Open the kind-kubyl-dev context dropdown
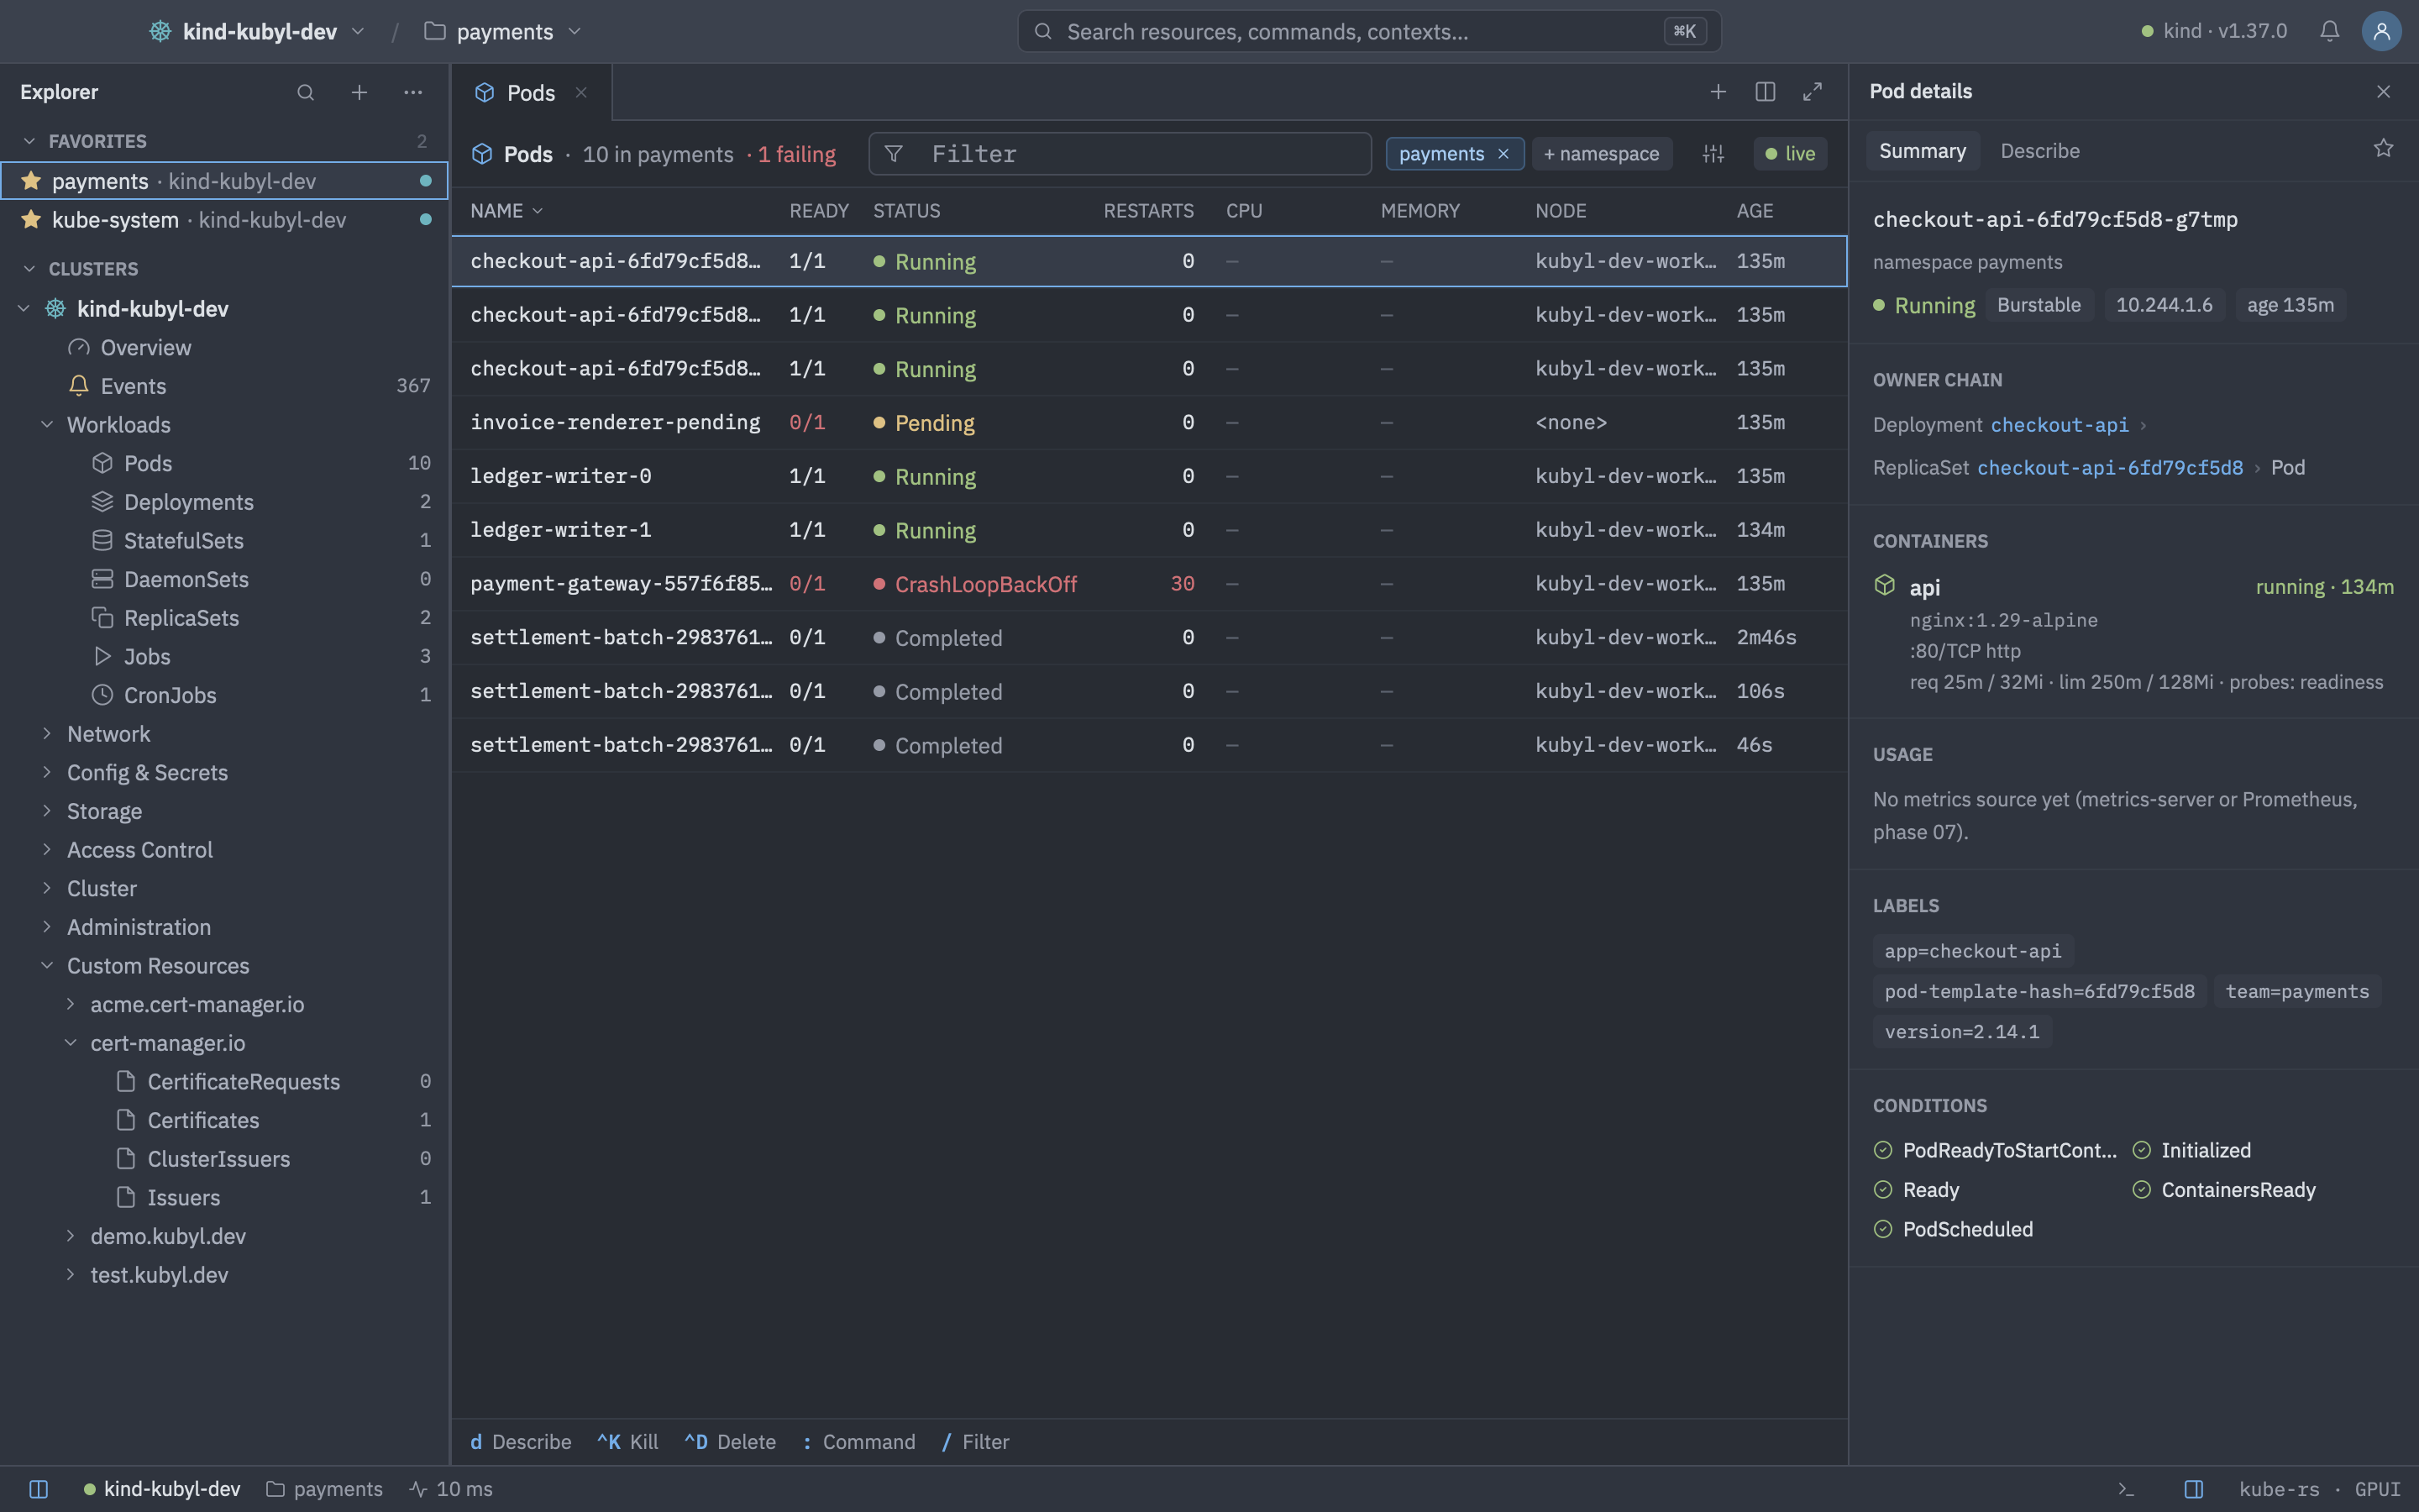This screenshot has height=1512, width=2419. pyautogui.click(x=257, y=31)
